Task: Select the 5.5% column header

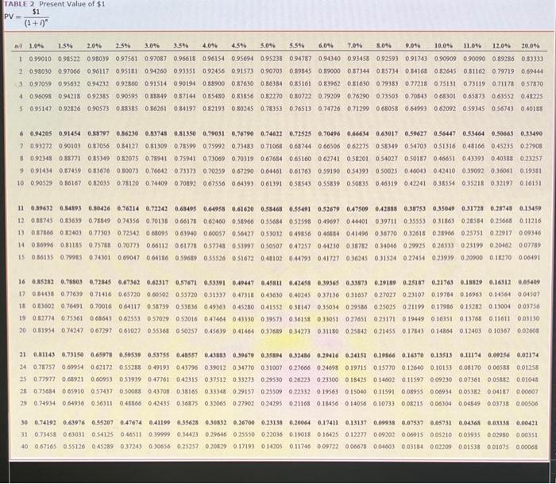Action: point(297,46)
